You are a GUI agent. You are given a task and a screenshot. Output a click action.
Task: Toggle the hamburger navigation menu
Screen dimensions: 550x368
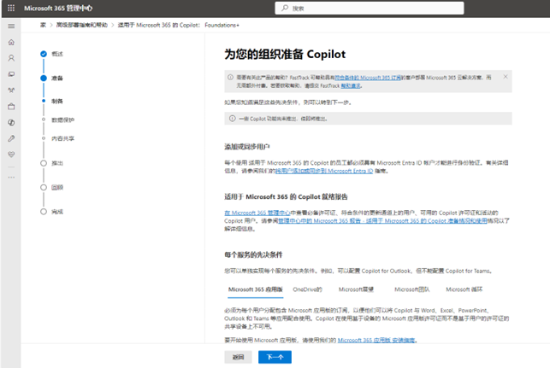click(11, 26)
